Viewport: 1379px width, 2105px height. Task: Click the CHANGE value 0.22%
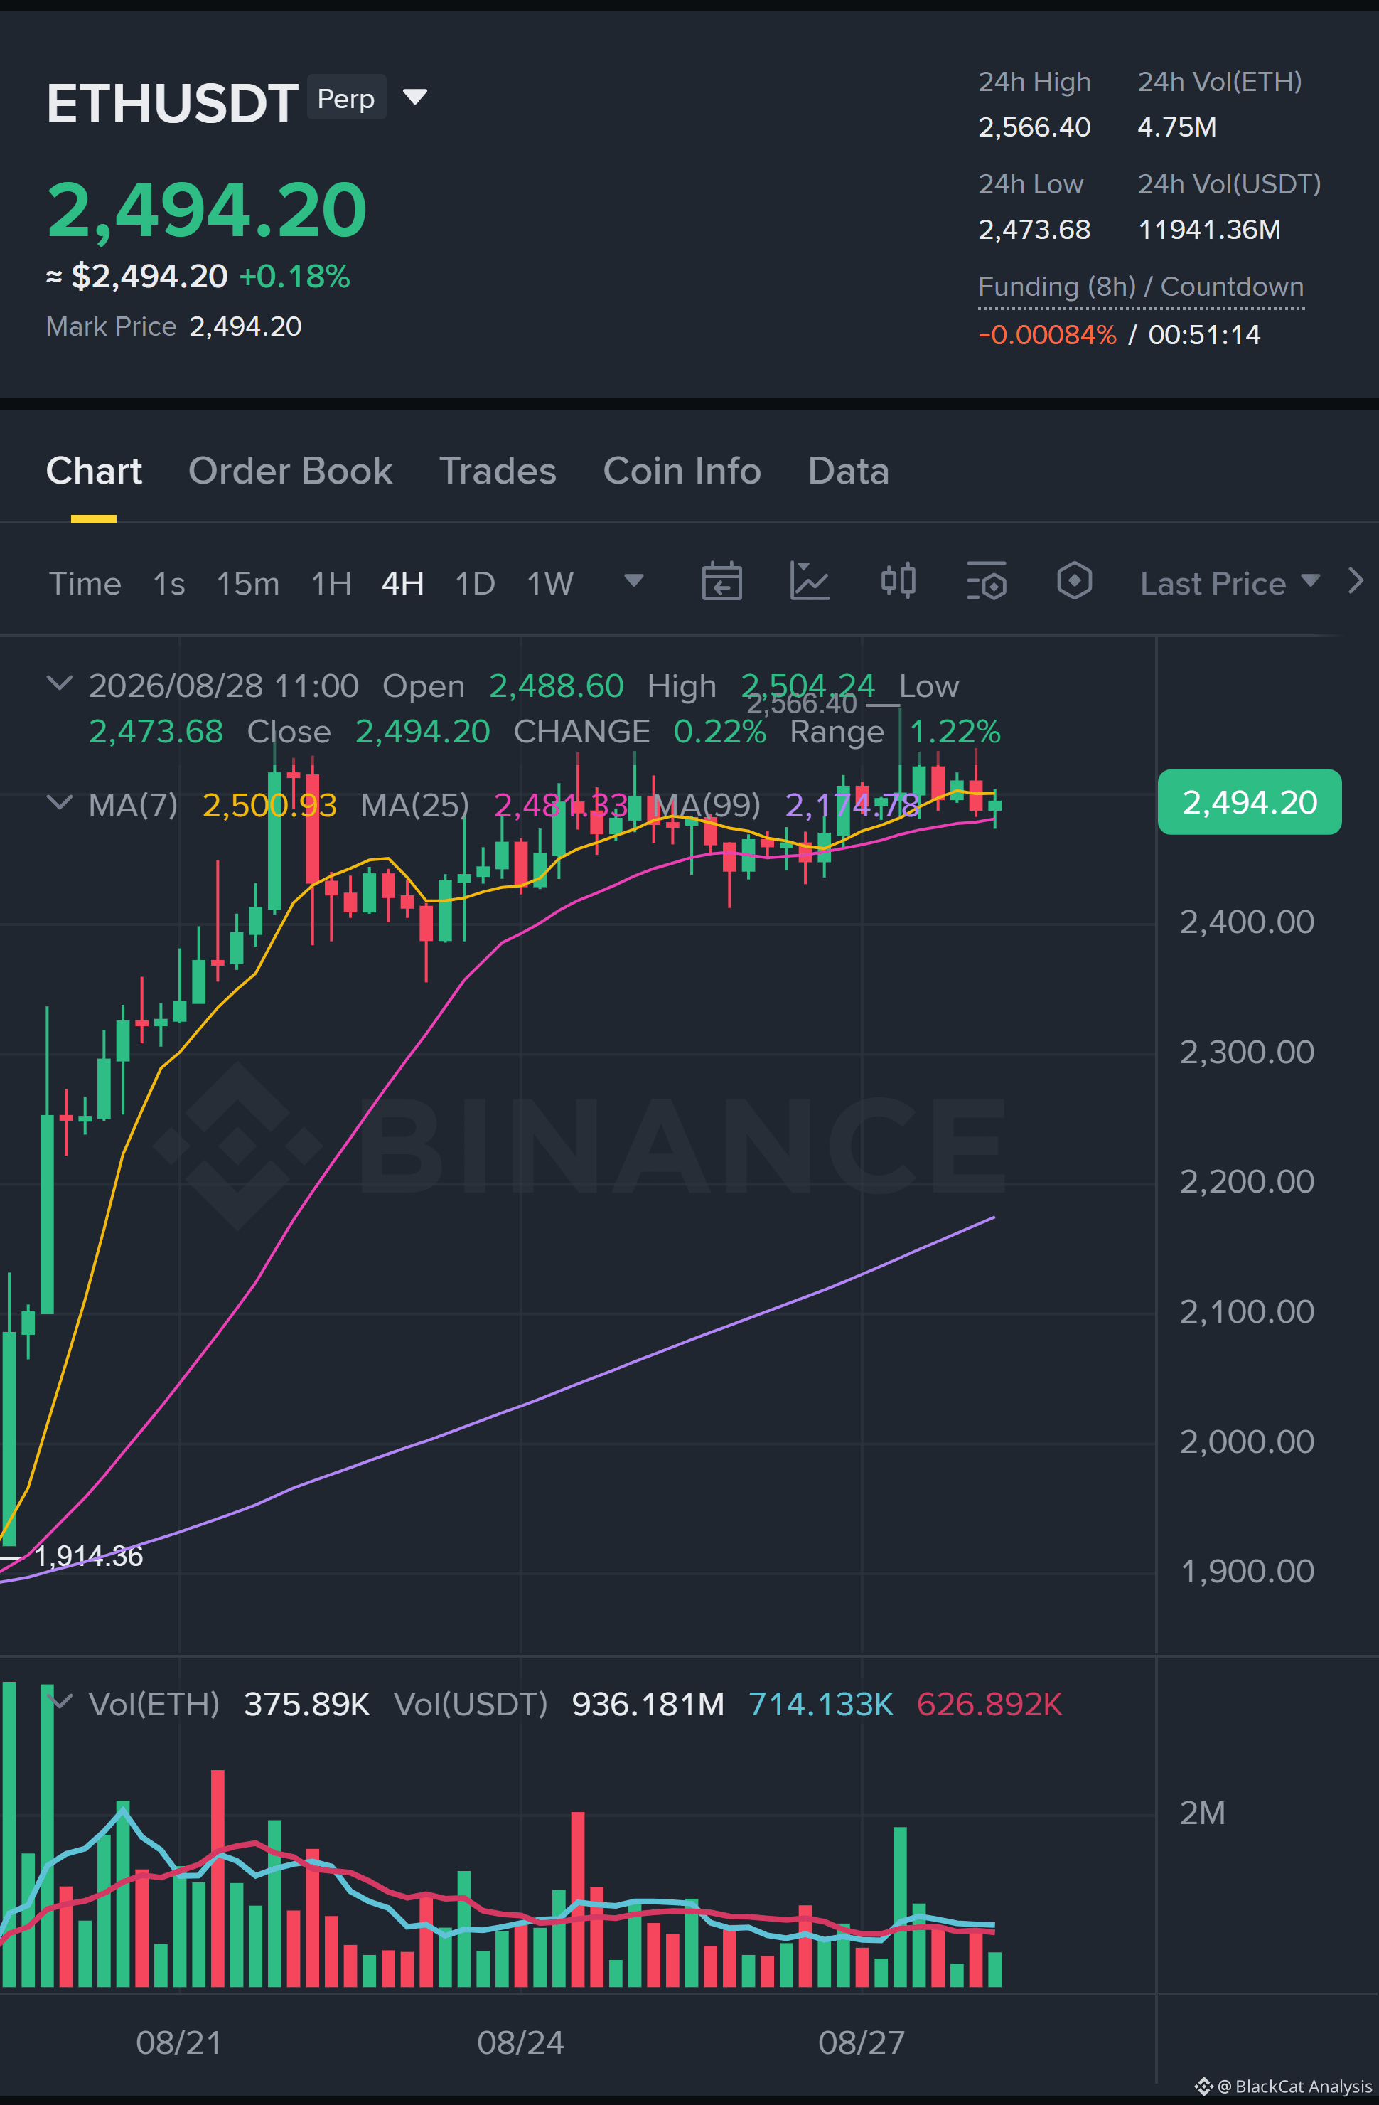click(719, 732)
